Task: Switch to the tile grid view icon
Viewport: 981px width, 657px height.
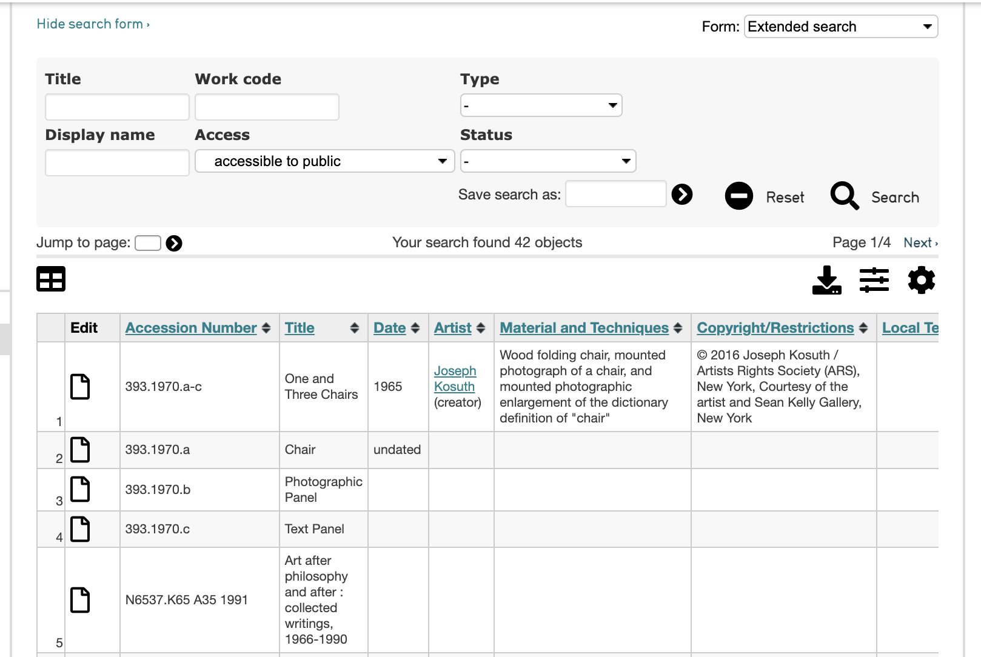Action: coord(51,279)
